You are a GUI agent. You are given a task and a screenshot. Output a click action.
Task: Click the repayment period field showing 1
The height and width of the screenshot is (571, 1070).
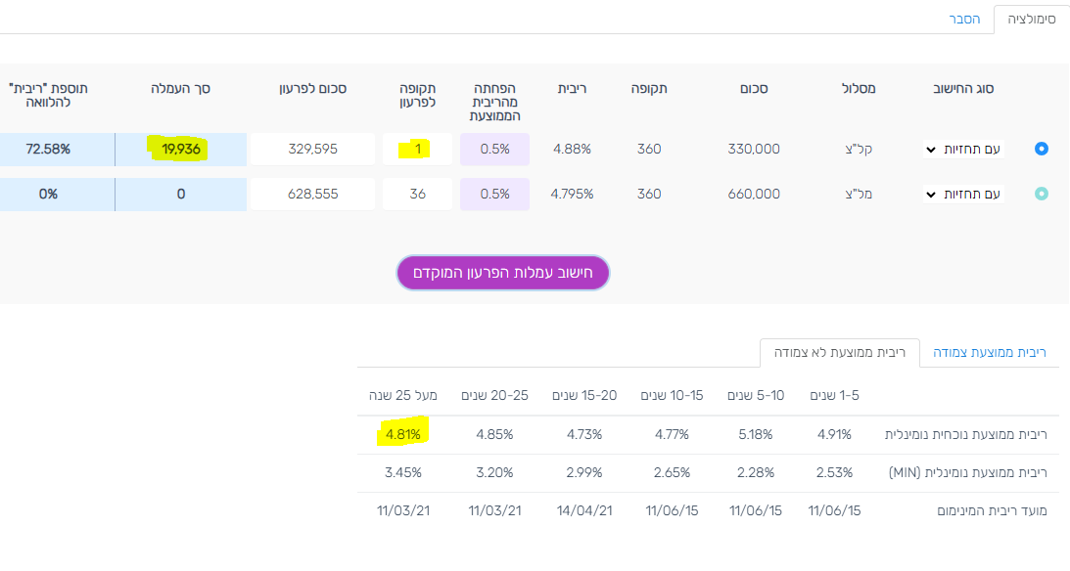tap(417, 150)
